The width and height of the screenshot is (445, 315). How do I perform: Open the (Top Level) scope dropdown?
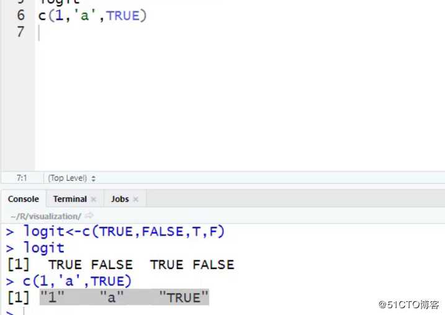[72, 178]
